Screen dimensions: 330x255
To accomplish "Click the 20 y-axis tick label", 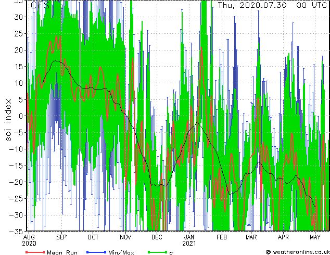I will (19, 50).
